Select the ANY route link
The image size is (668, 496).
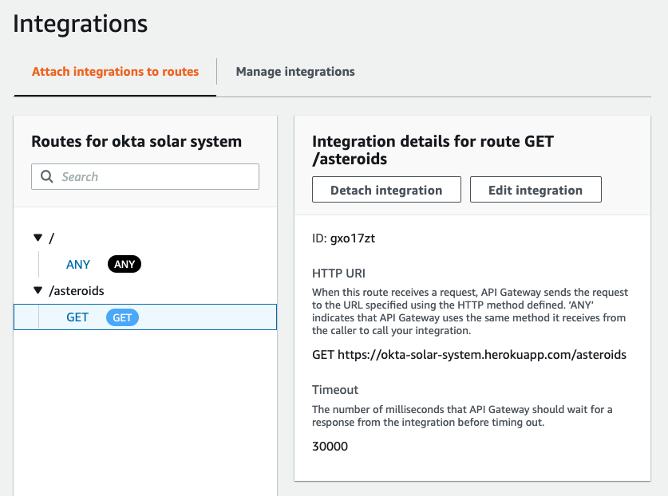78,265
